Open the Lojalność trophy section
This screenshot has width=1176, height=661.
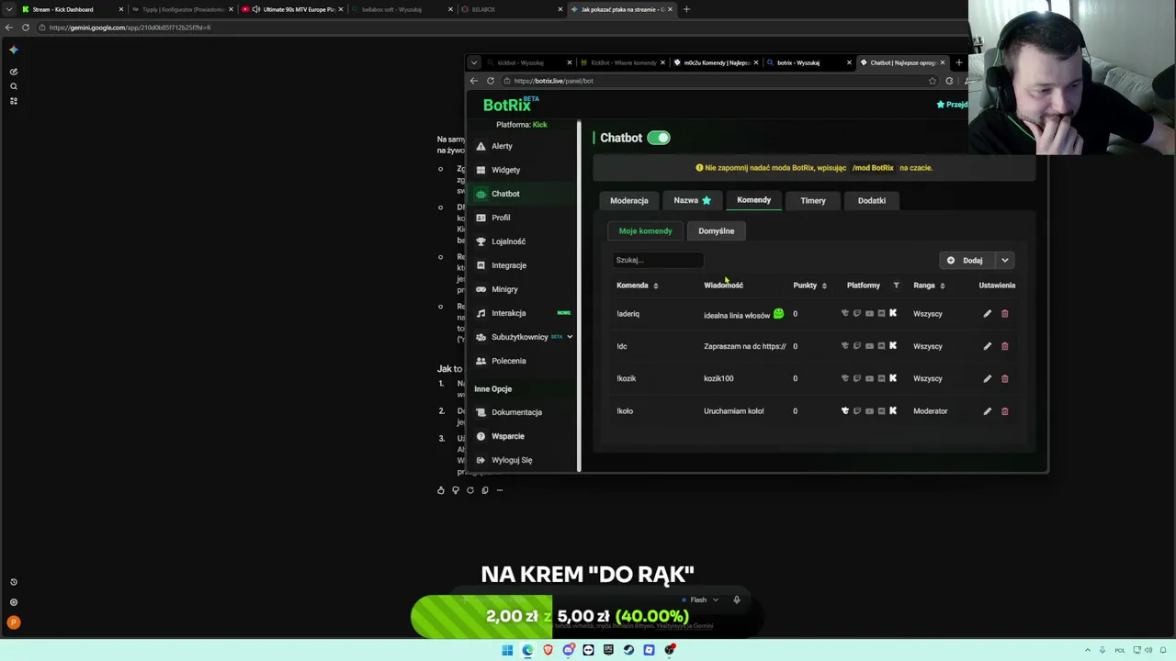click(508, 241)
